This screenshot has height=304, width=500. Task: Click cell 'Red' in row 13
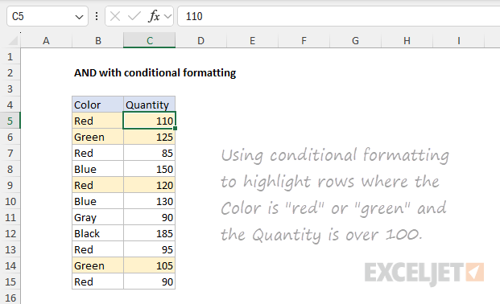(x=98, y=249)
